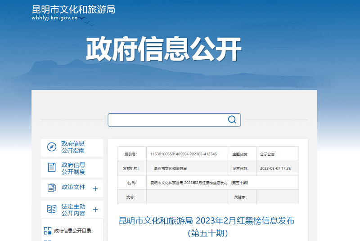Select the 政策文件 sidebar label
Screen dimensions: 360x241
coord(73,187)
